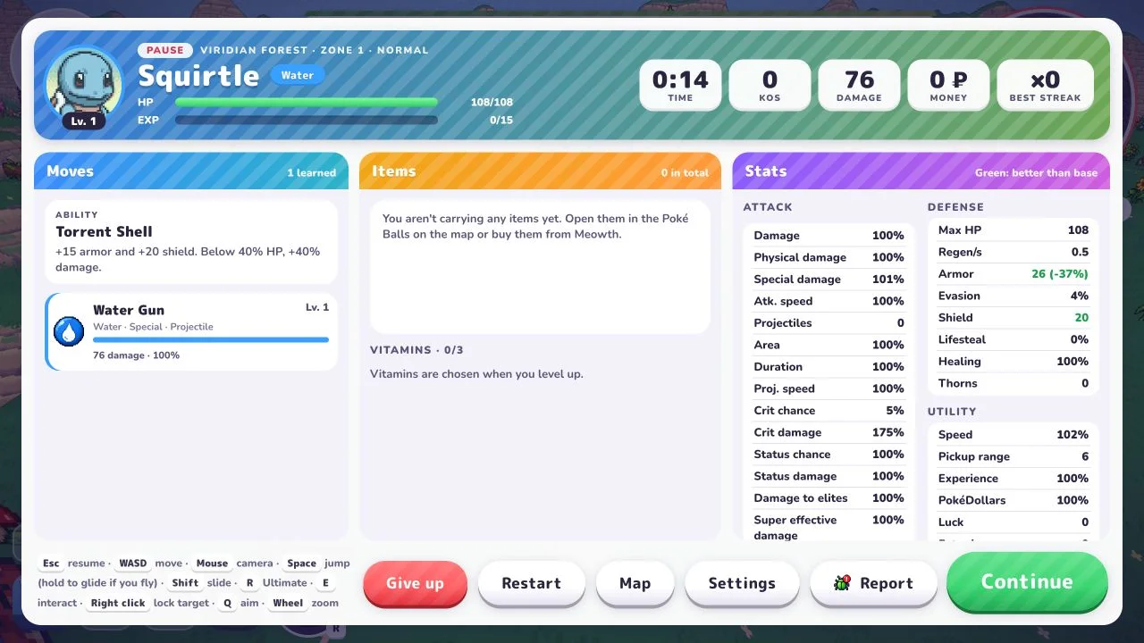The width and height of the screenshot is (1144, 643).
Task: Click the Moves panel header
Action: (191, 171)
